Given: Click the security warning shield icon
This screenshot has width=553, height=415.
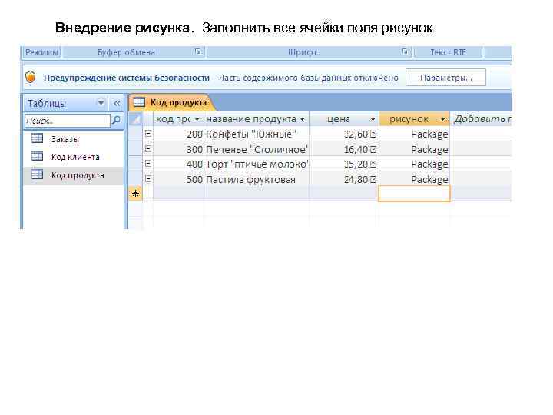Looking at the screenshot, I should point(31,77).
